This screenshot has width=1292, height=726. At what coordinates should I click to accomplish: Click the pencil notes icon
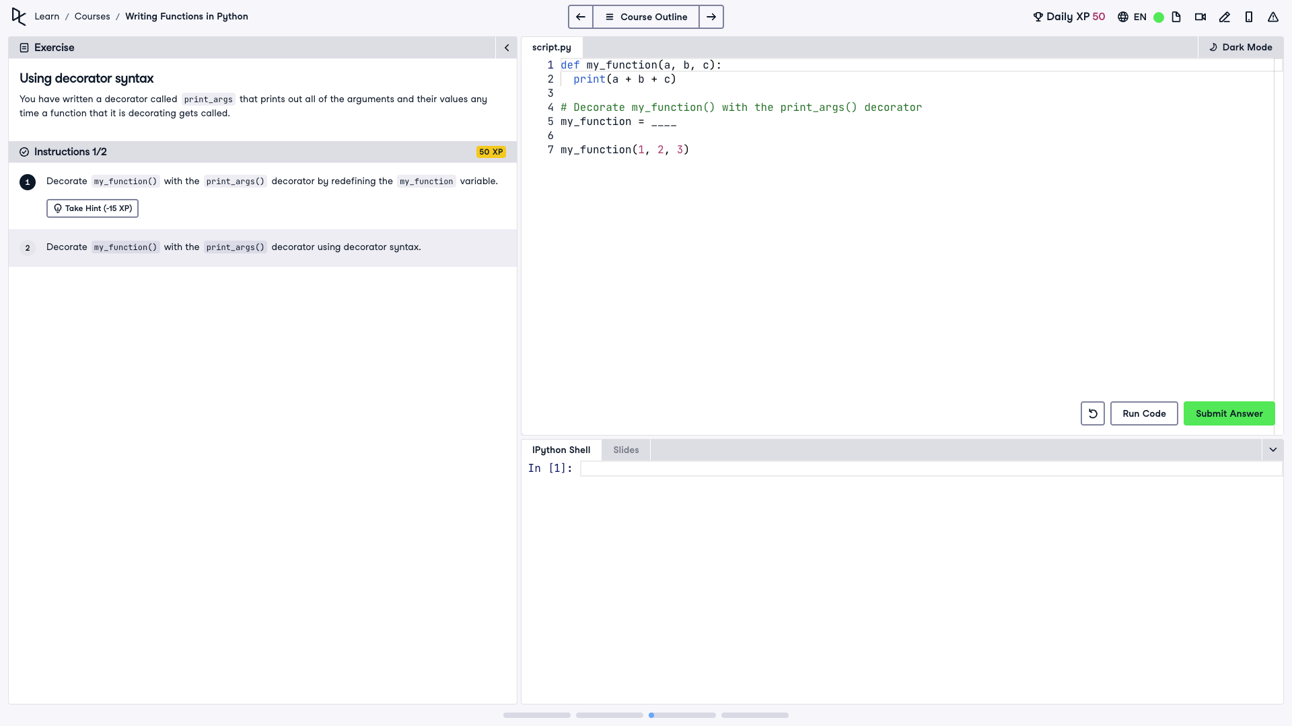tap(1225, 17)
